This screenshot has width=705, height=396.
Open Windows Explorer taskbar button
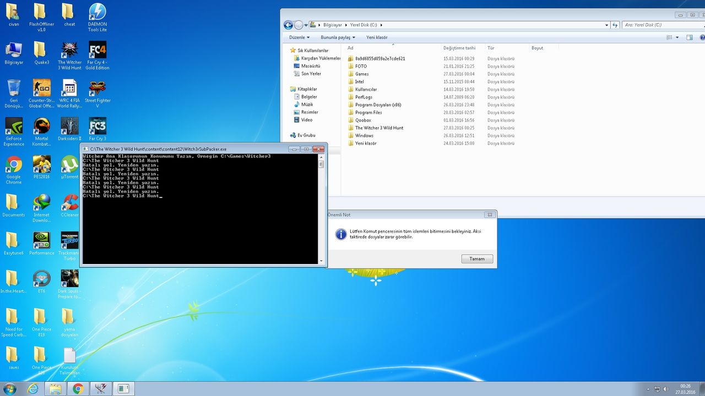[55, 389]
